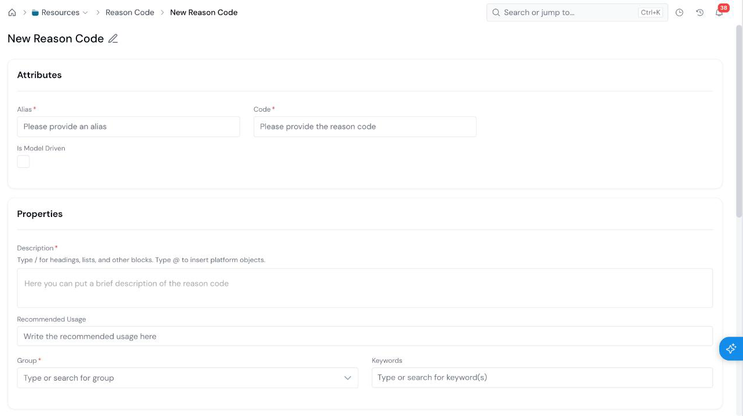Click into the Description text editor
The height and width of the screenshot is (416, 743).
(x=365, y=288)
